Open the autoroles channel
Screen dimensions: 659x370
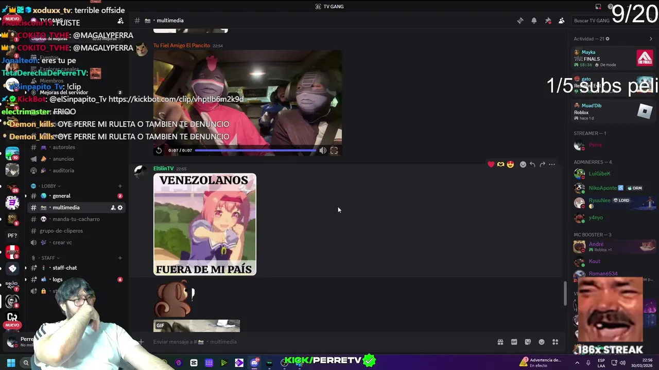[76, 147]
